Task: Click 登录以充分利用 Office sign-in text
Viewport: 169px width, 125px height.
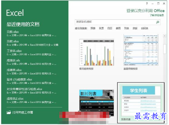Action: (x=145, y=11)
